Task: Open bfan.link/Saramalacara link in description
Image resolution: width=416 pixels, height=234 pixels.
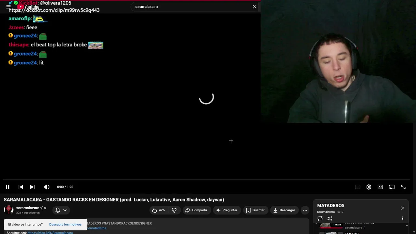Action: [50, 233]
